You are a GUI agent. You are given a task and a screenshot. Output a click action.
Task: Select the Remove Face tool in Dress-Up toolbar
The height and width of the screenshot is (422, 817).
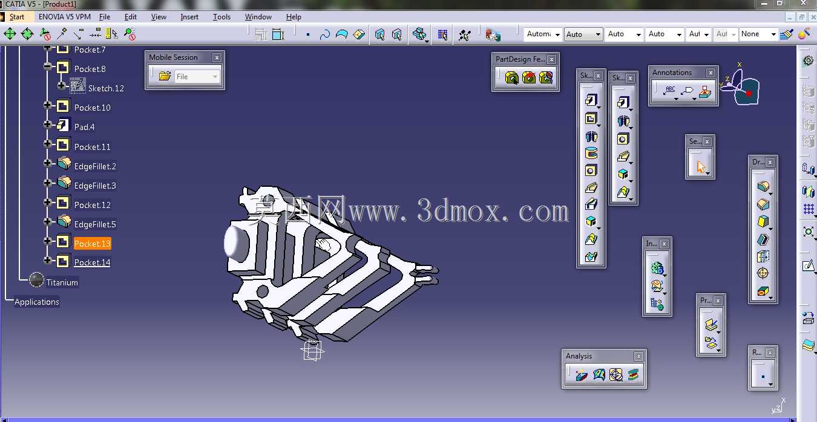pyautogui.click(x=763, y=291)
